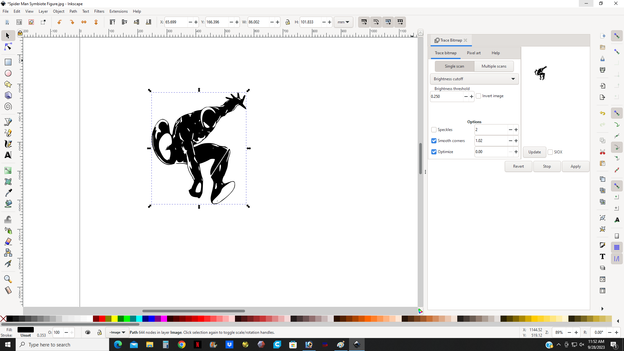Viewport: 624px width, 351px height.
Task: Choose the Spiral tool
Action: coord(8,107)
